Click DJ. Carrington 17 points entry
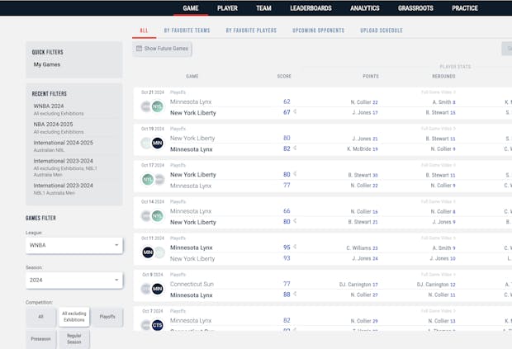Viewport: 512px width, 349px height. coord(358,285)
